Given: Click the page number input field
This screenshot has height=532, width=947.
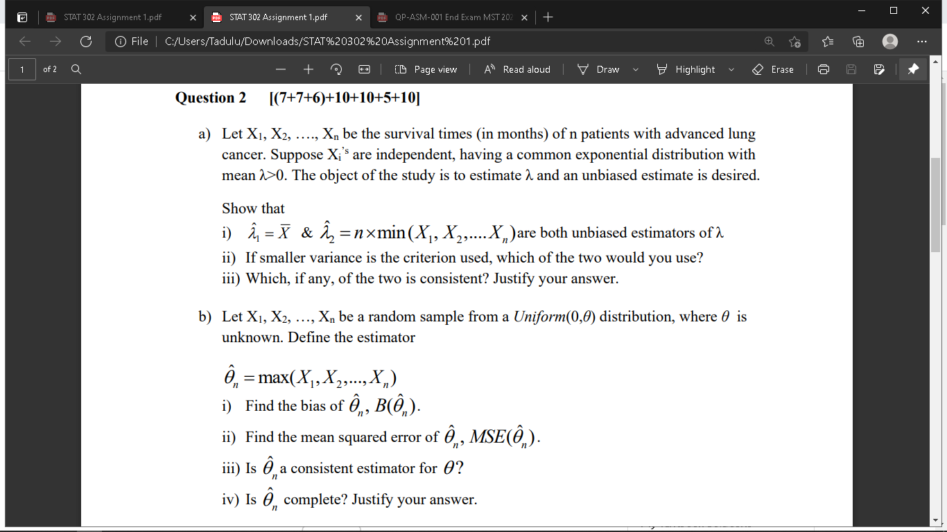Looking at the screenshot, I should point(21,69).
